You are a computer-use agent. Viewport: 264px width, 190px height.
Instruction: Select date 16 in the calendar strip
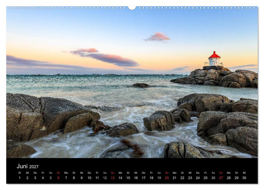pos(136,178)
